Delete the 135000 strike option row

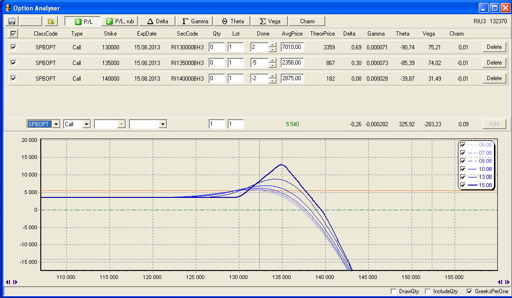(x=494, y=63)
